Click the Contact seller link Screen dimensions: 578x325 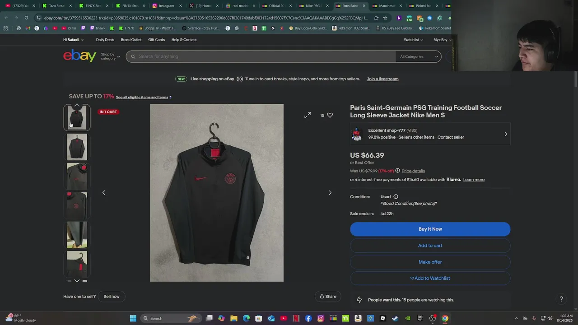[451, 137]
